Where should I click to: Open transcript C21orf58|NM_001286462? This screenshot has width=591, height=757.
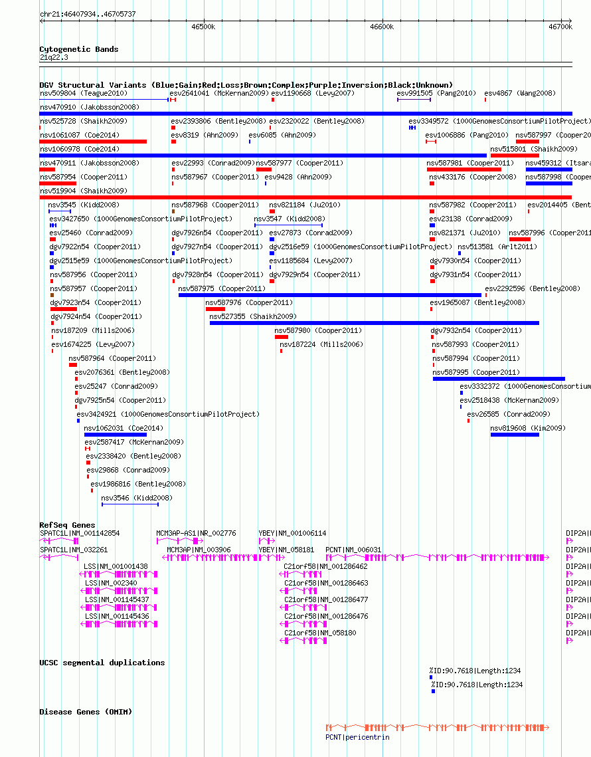tap(325, 566)
